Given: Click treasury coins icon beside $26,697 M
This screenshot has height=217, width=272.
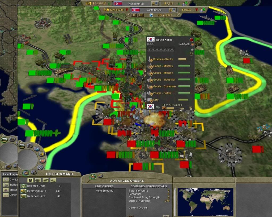Looking at the screenshot, I should pyautogui.click(x=106, y=10).
